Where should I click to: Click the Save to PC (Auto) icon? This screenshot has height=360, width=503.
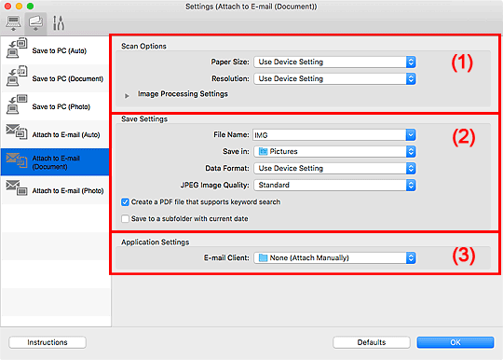[x=17, y=48]
